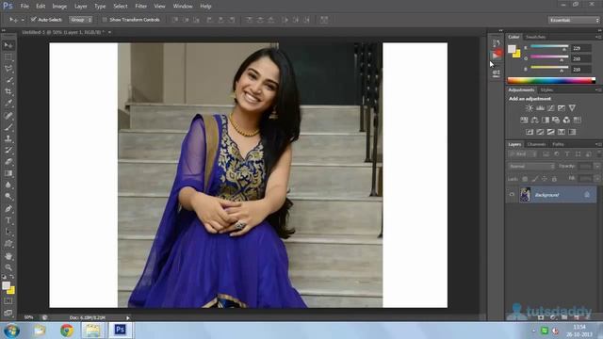Open the Essentials workspace dropdown
603x339 pixels.
pos(574,20)
